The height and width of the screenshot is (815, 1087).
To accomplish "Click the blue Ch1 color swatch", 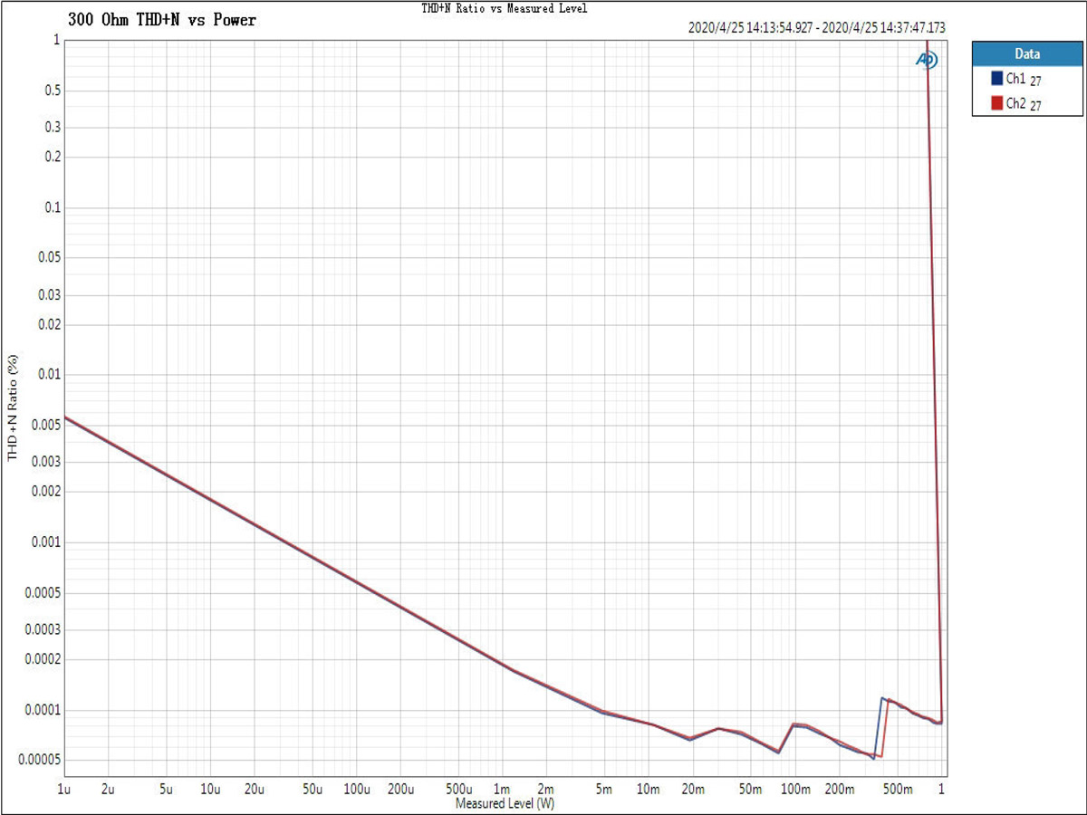I will pos(997,78).
